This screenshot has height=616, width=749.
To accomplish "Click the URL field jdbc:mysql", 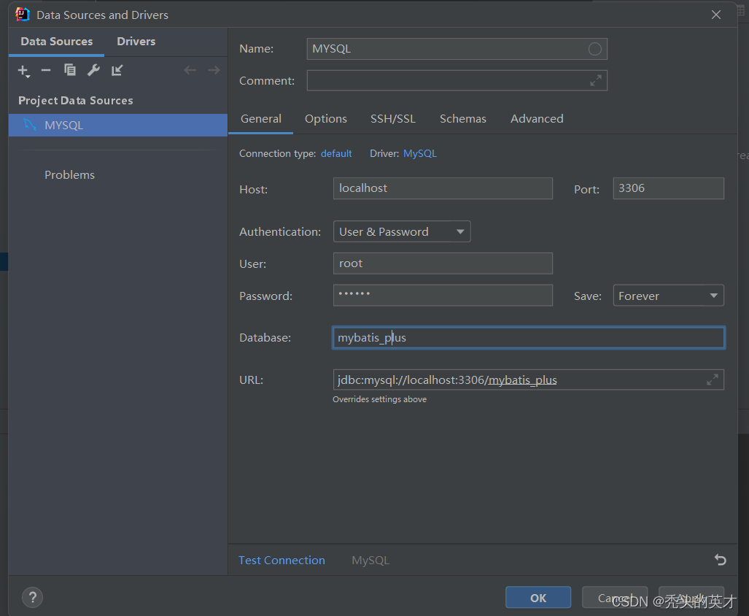I will pyautogui.click(x=528, y=380).
